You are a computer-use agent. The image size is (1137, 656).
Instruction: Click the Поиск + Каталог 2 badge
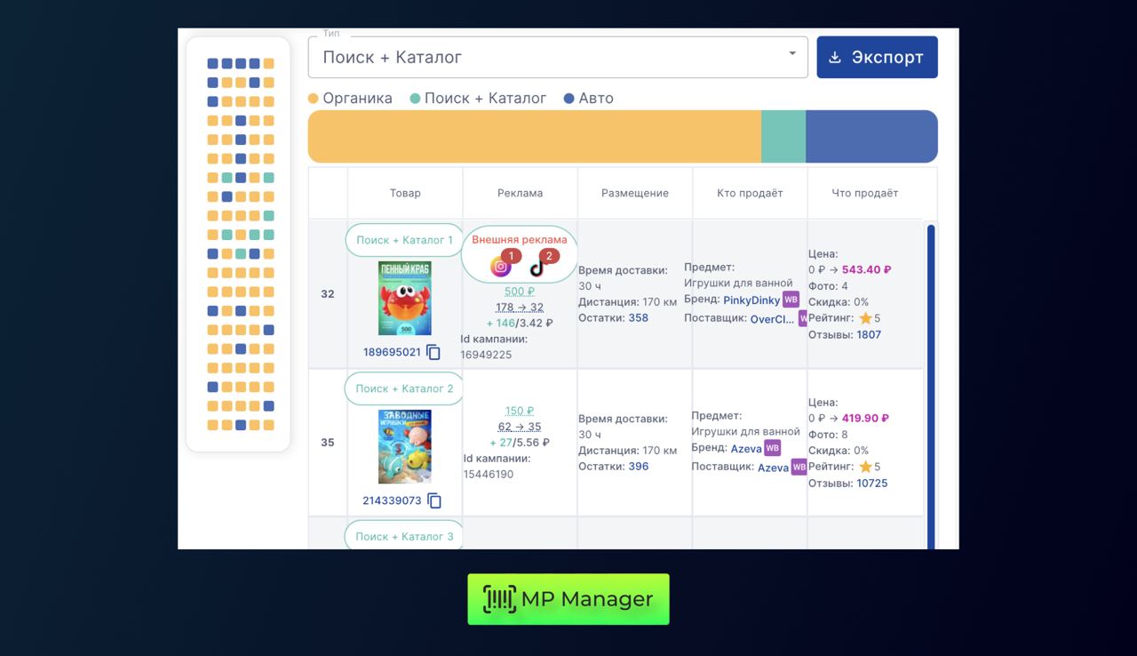coord(404,388)
